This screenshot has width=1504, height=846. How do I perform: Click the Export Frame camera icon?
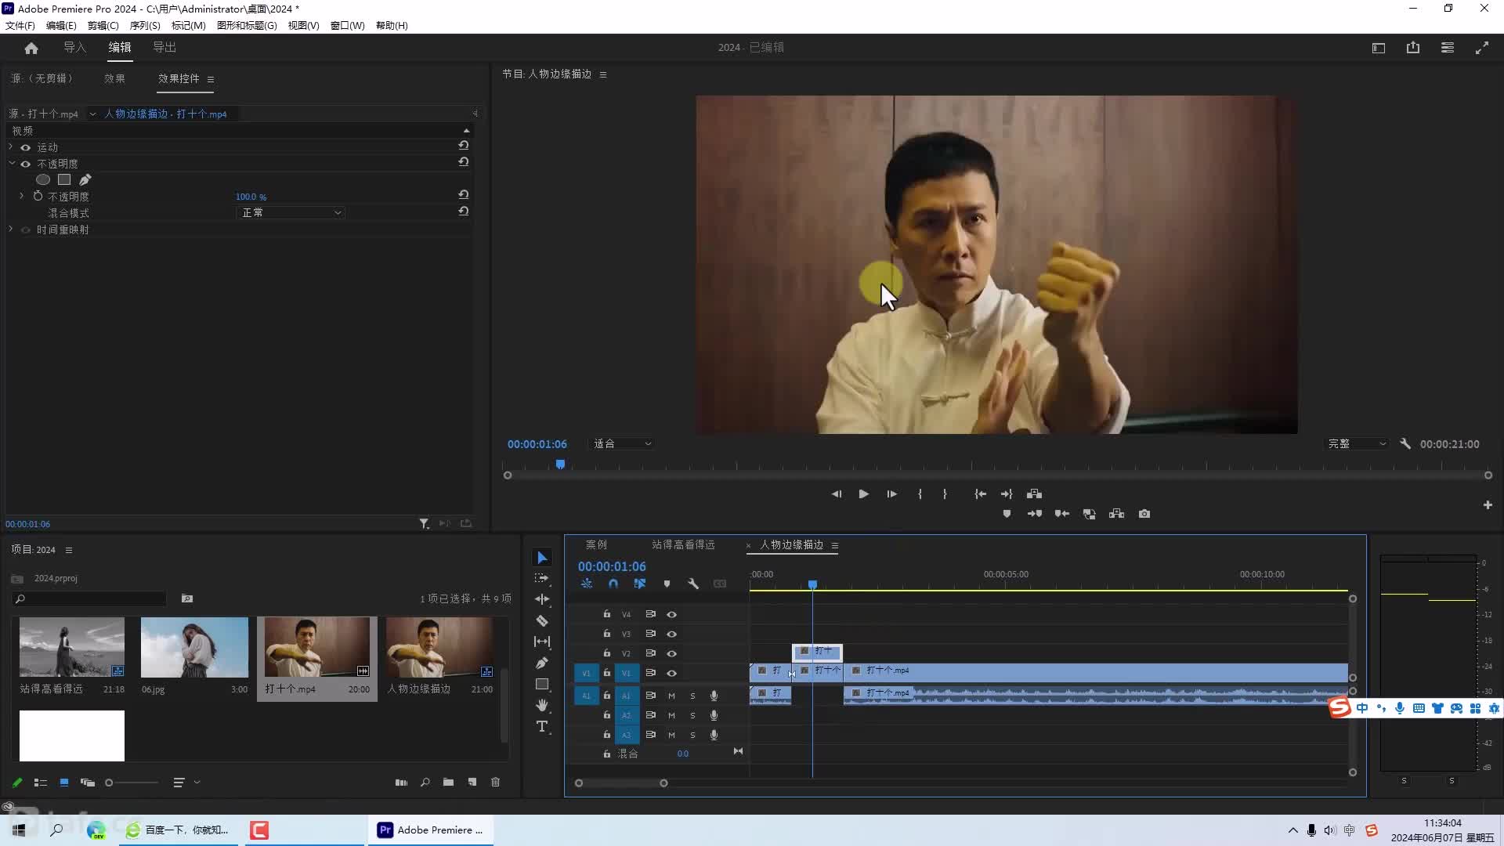1144,514
